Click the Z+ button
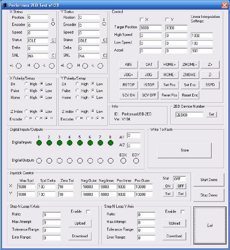This screenshot has width=230, height=250. pyautogui.click(x=210, y=65)
